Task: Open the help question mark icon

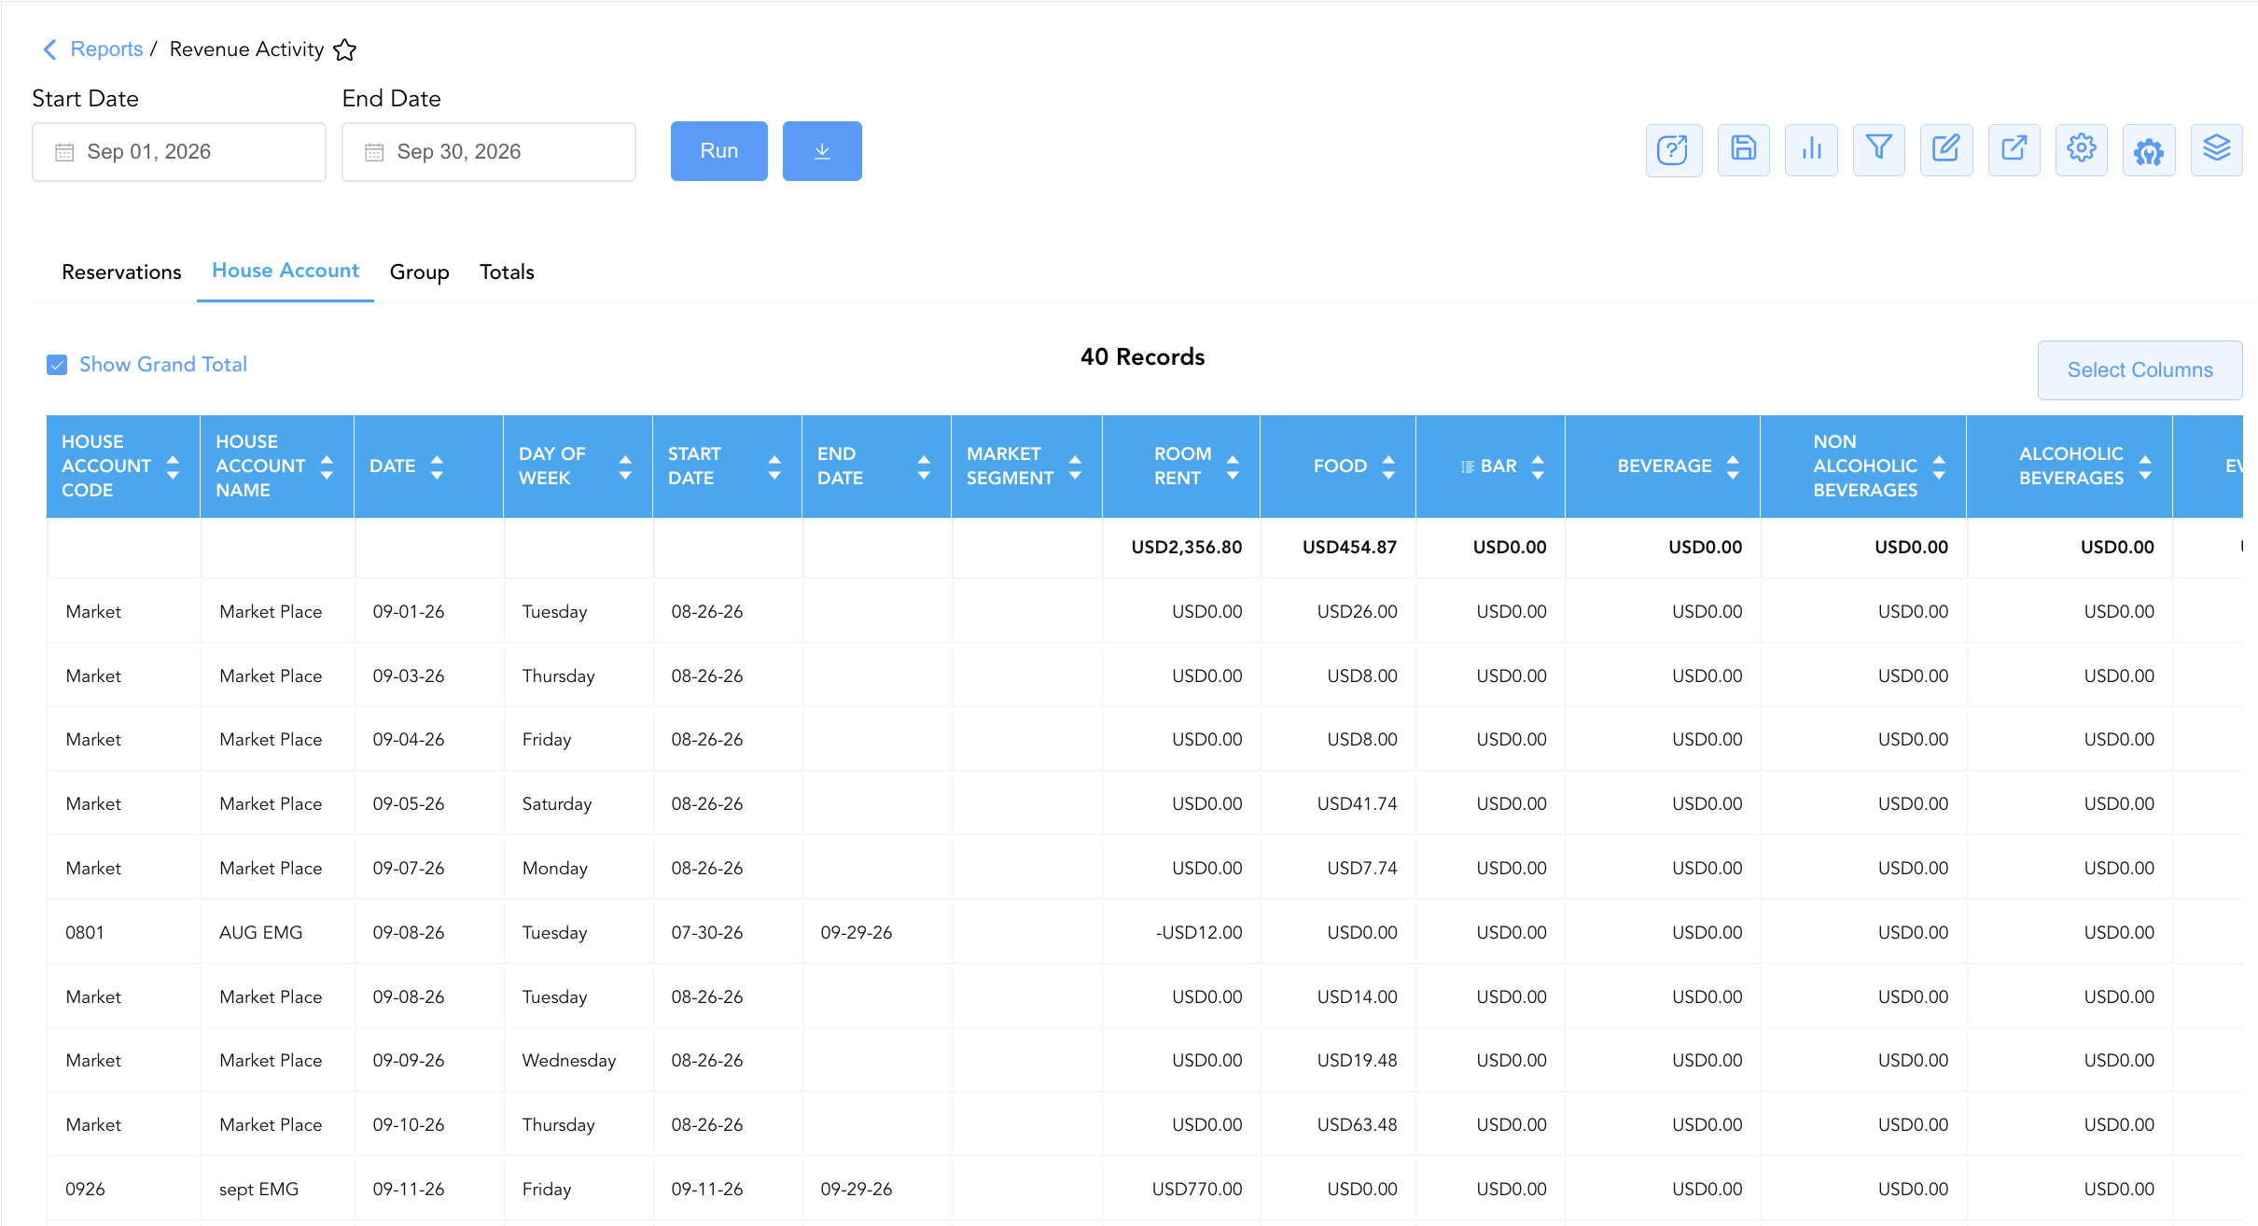Action: point(1673,150)
